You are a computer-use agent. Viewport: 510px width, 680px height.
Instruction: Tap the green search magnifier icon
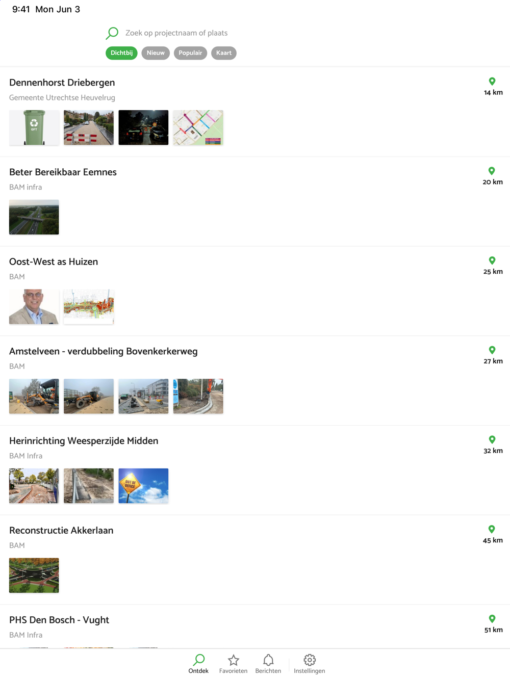tap(112, 33)
